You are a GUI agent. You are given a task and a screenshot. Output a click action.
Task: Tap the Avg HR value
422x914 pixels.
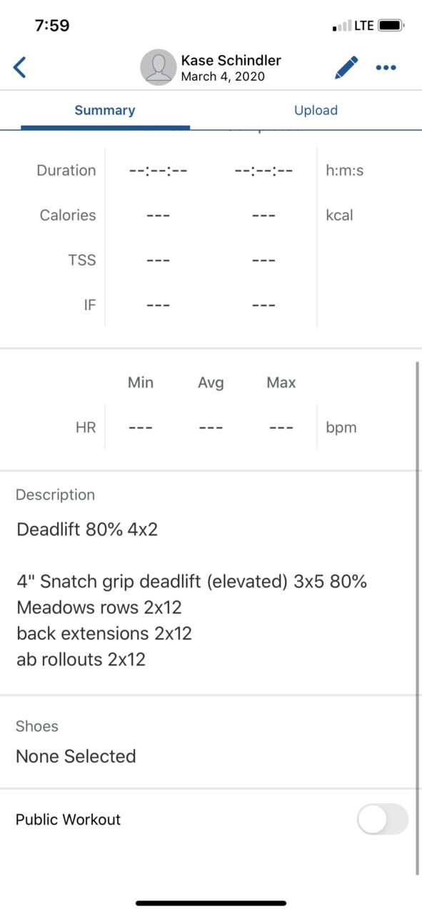pos(211,428)
